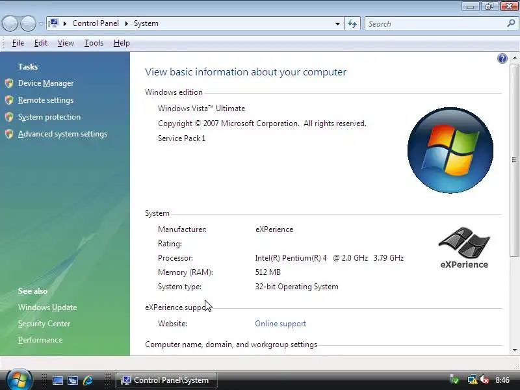Focus the Search input field
Screen dimensions: 520x390
coord(434,24)
